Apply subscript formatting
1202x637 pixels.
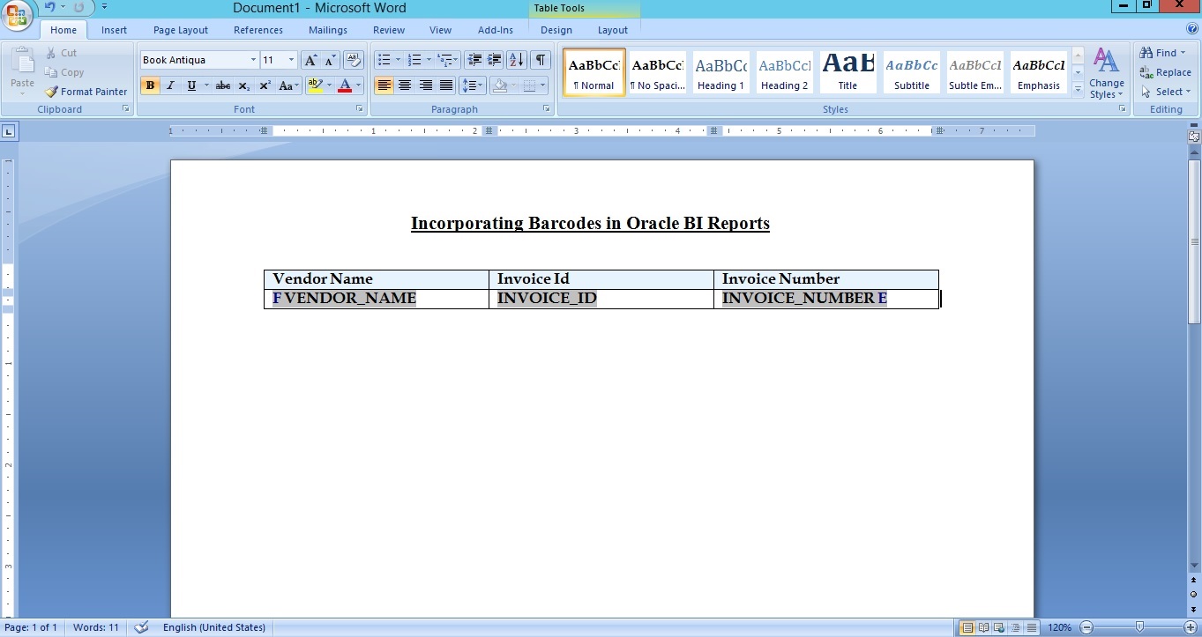(x=244, y=85)
